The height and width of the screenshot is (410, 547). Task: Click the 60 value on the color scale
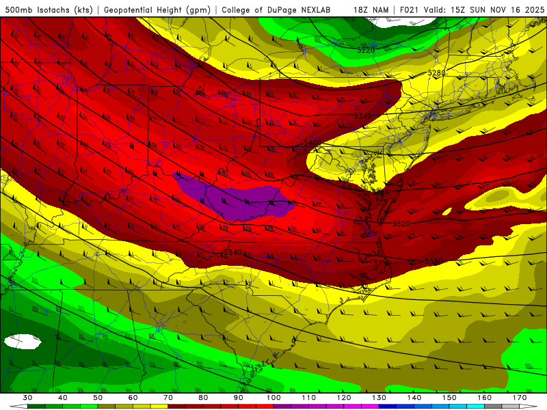133,398
